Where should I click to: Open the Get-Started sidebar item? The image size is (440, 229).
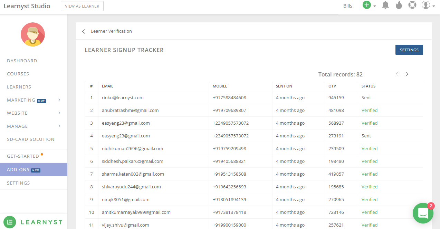coord(23,156)
